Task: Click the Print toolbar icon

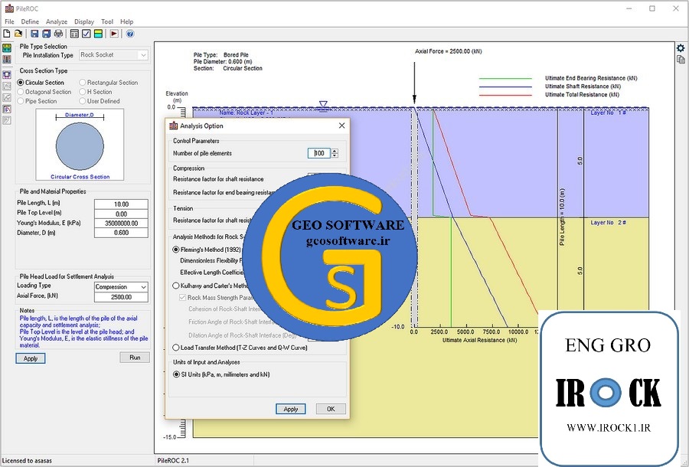Action: pos(59,34)
